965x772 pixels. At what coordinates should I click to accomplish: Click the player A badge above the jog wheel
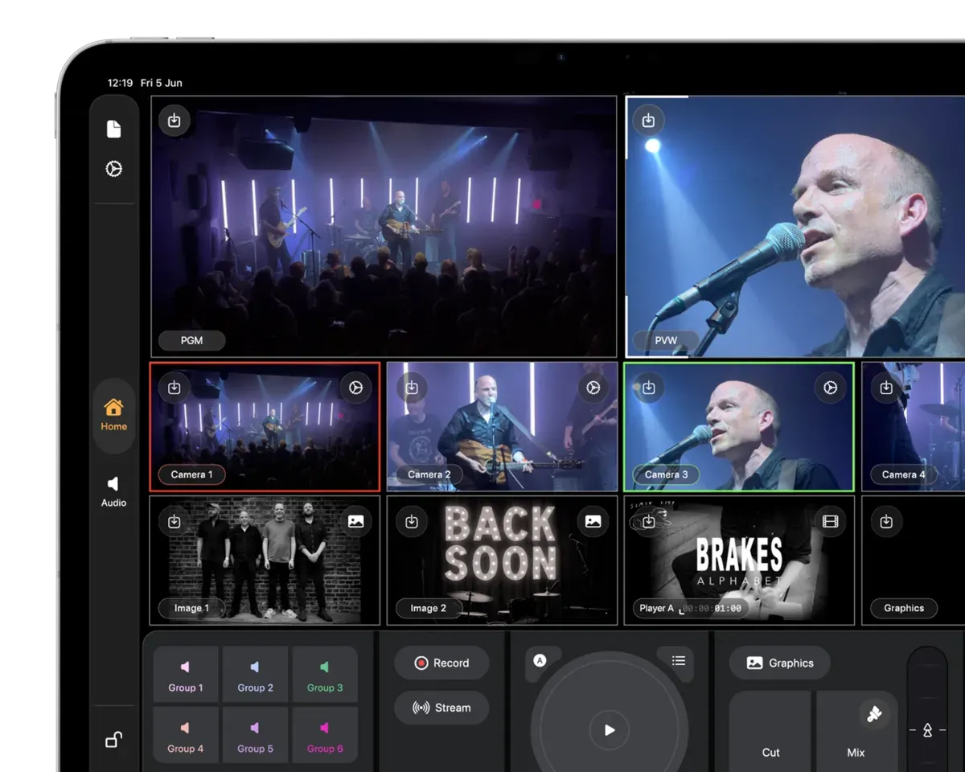pyautogui.click(x=540, y=661)
